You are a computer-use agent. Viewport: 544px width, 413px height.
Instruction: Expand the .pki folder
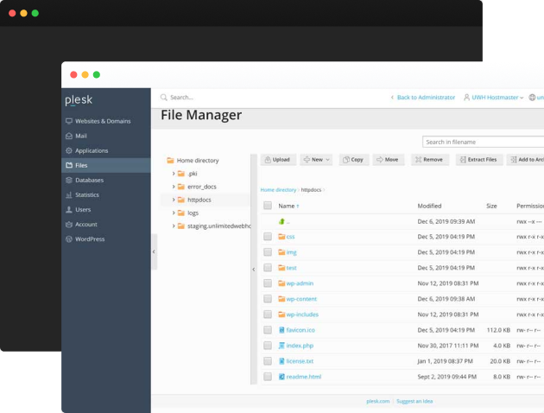pyautogui.click(x=174, y=173)
